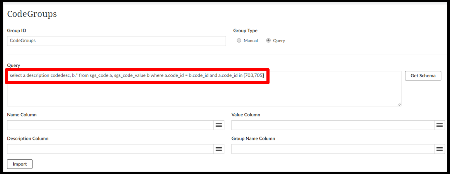Screen dimensions: 450x174
Task: Click the Value Column label text
Action: pos(246,115)
